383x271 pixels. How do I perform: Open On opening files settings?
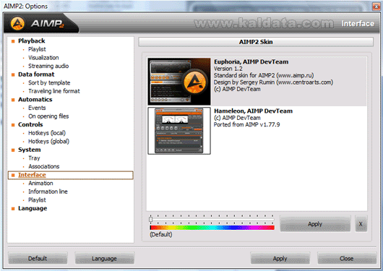pyautogui.click(x=48, y=116)
